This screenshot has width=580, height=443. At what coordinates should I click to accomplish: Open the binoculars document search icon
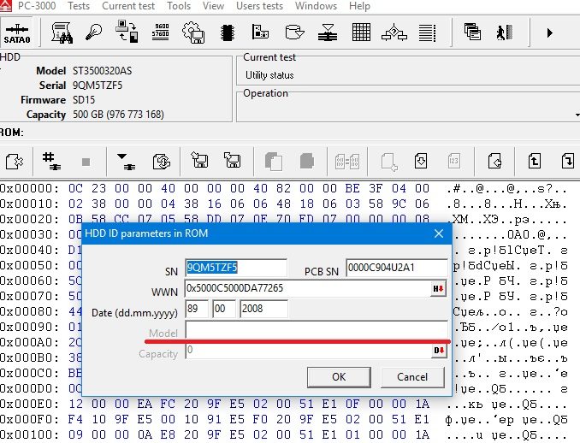[62, 32]
